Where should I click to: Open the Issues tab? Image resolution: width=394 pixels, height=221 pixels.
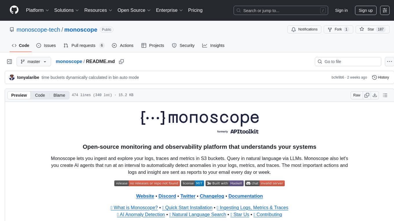coord(46,45)
